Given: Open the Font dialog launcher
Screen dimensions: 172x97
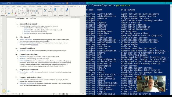Looking at the screenshot, I should click(26, 15).
